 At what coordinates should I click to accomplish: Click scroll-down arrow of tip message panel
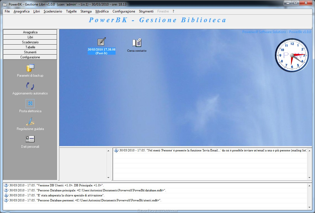[x=309, y=177]
